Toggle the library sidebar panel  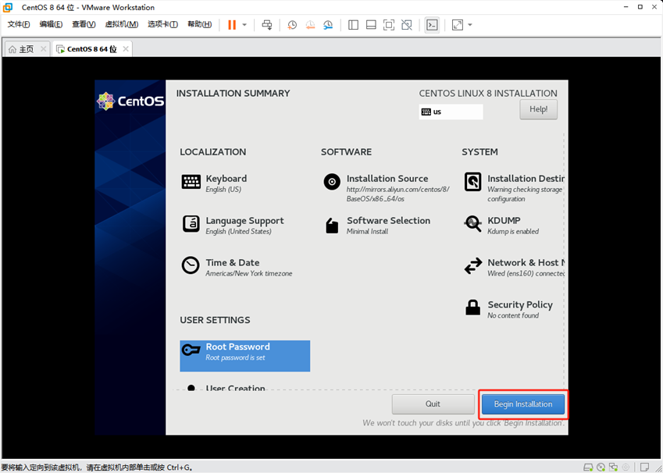[x=353, y=25]
